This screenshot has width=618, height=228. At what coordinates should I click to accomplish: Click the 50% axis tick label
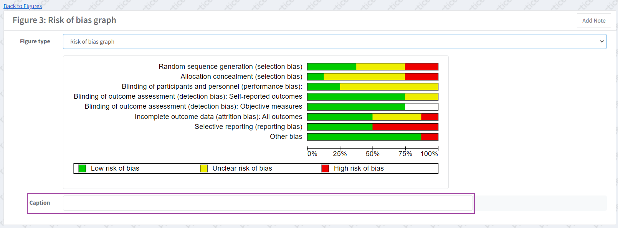click(x=372, y=154)
